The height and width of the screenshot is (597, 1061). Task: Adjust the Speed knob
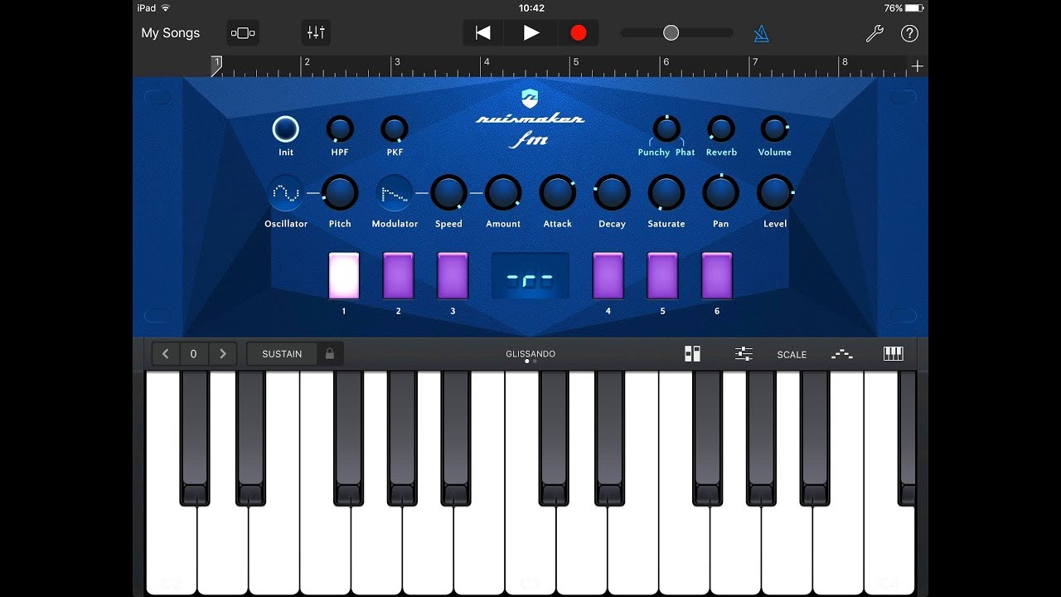coord(448,193)
